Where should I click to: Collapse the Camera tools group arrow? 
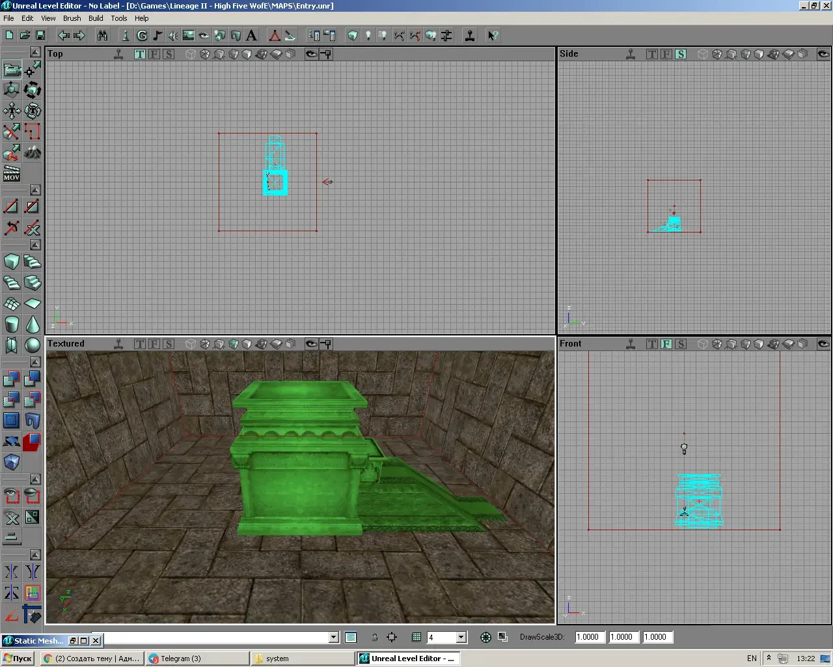tap(36, 52)
